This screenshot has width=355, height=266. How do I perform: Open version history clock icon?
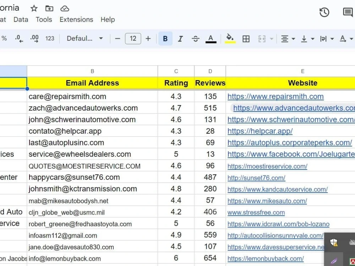pos(324,12)
